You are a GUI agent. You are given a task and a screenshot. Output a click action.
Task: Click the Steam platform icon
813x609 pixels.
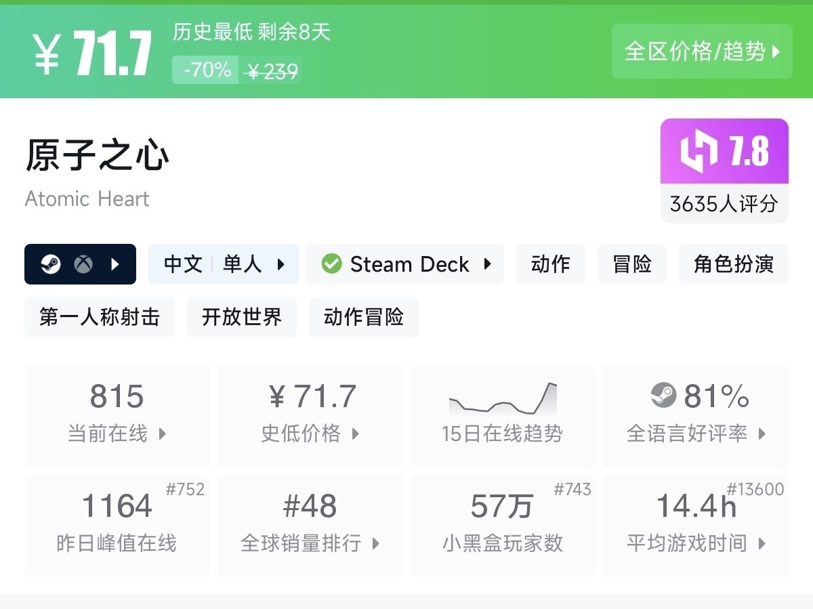coord(51,264)
